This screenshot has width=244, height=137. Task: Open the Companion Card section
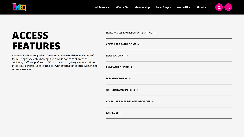pyautogui.click(x=119, y=67)
